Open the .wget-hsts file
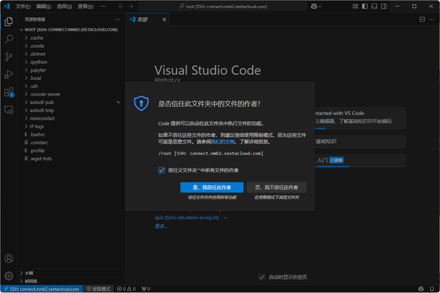The height and width of the screenshot is (293, 440). (x=71, y=158)
